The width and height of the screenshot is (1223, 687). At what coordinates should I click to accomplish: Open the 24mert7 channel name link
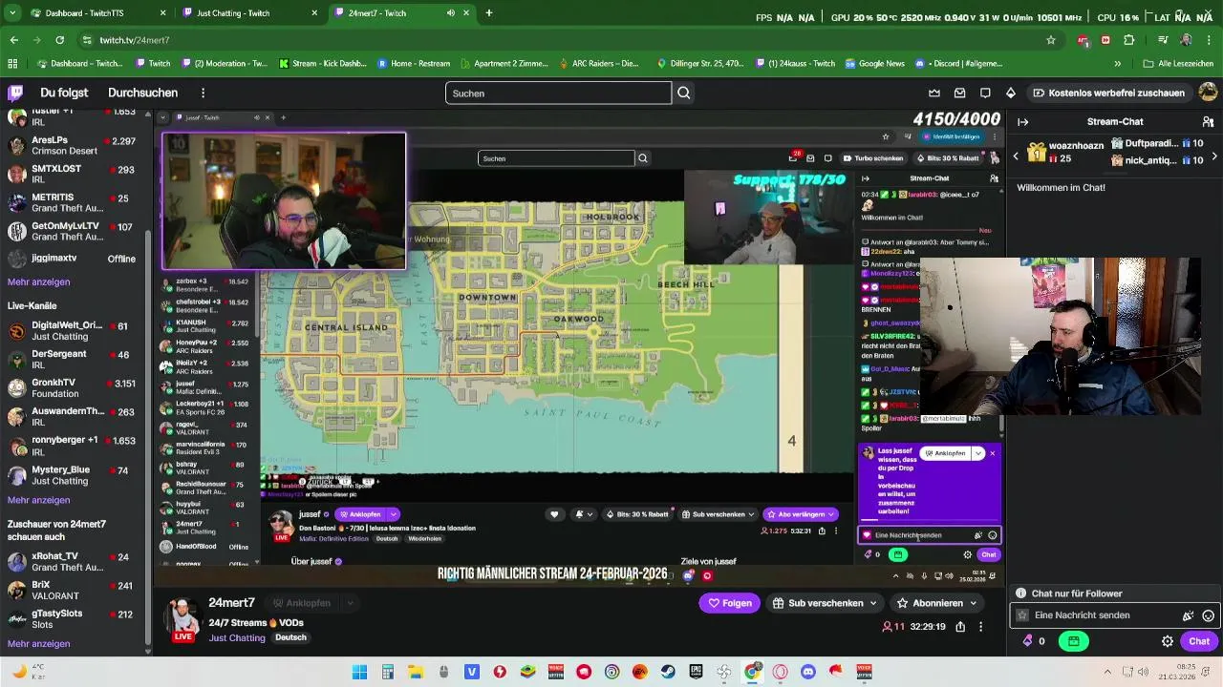(x=232, y=603)
